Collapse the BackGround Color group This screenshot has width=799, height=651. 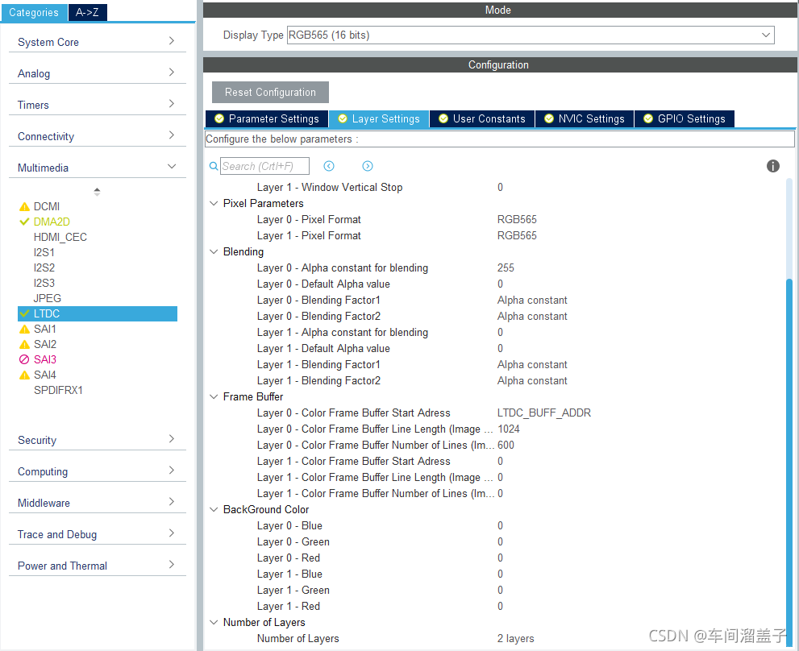(214, 509)
